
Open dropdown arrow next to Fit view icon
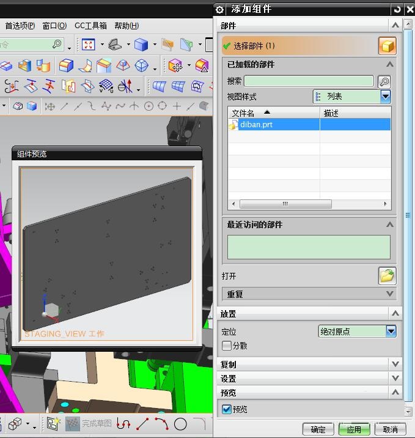(x=102, y=45)
